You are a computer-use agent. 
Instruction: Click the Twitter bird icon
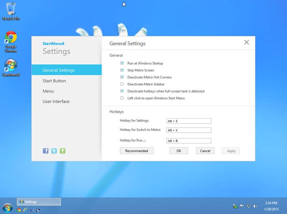[54, 151]
